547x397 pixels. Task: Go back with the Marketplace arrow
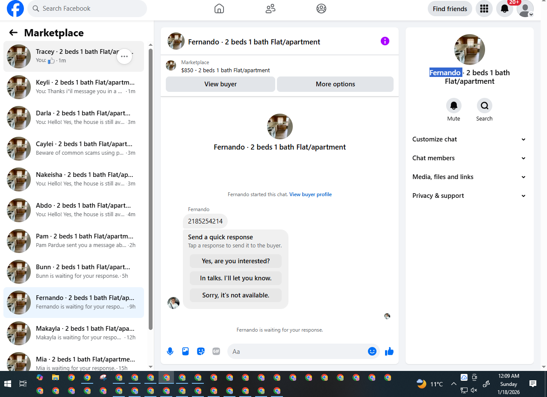pos(13,32)
